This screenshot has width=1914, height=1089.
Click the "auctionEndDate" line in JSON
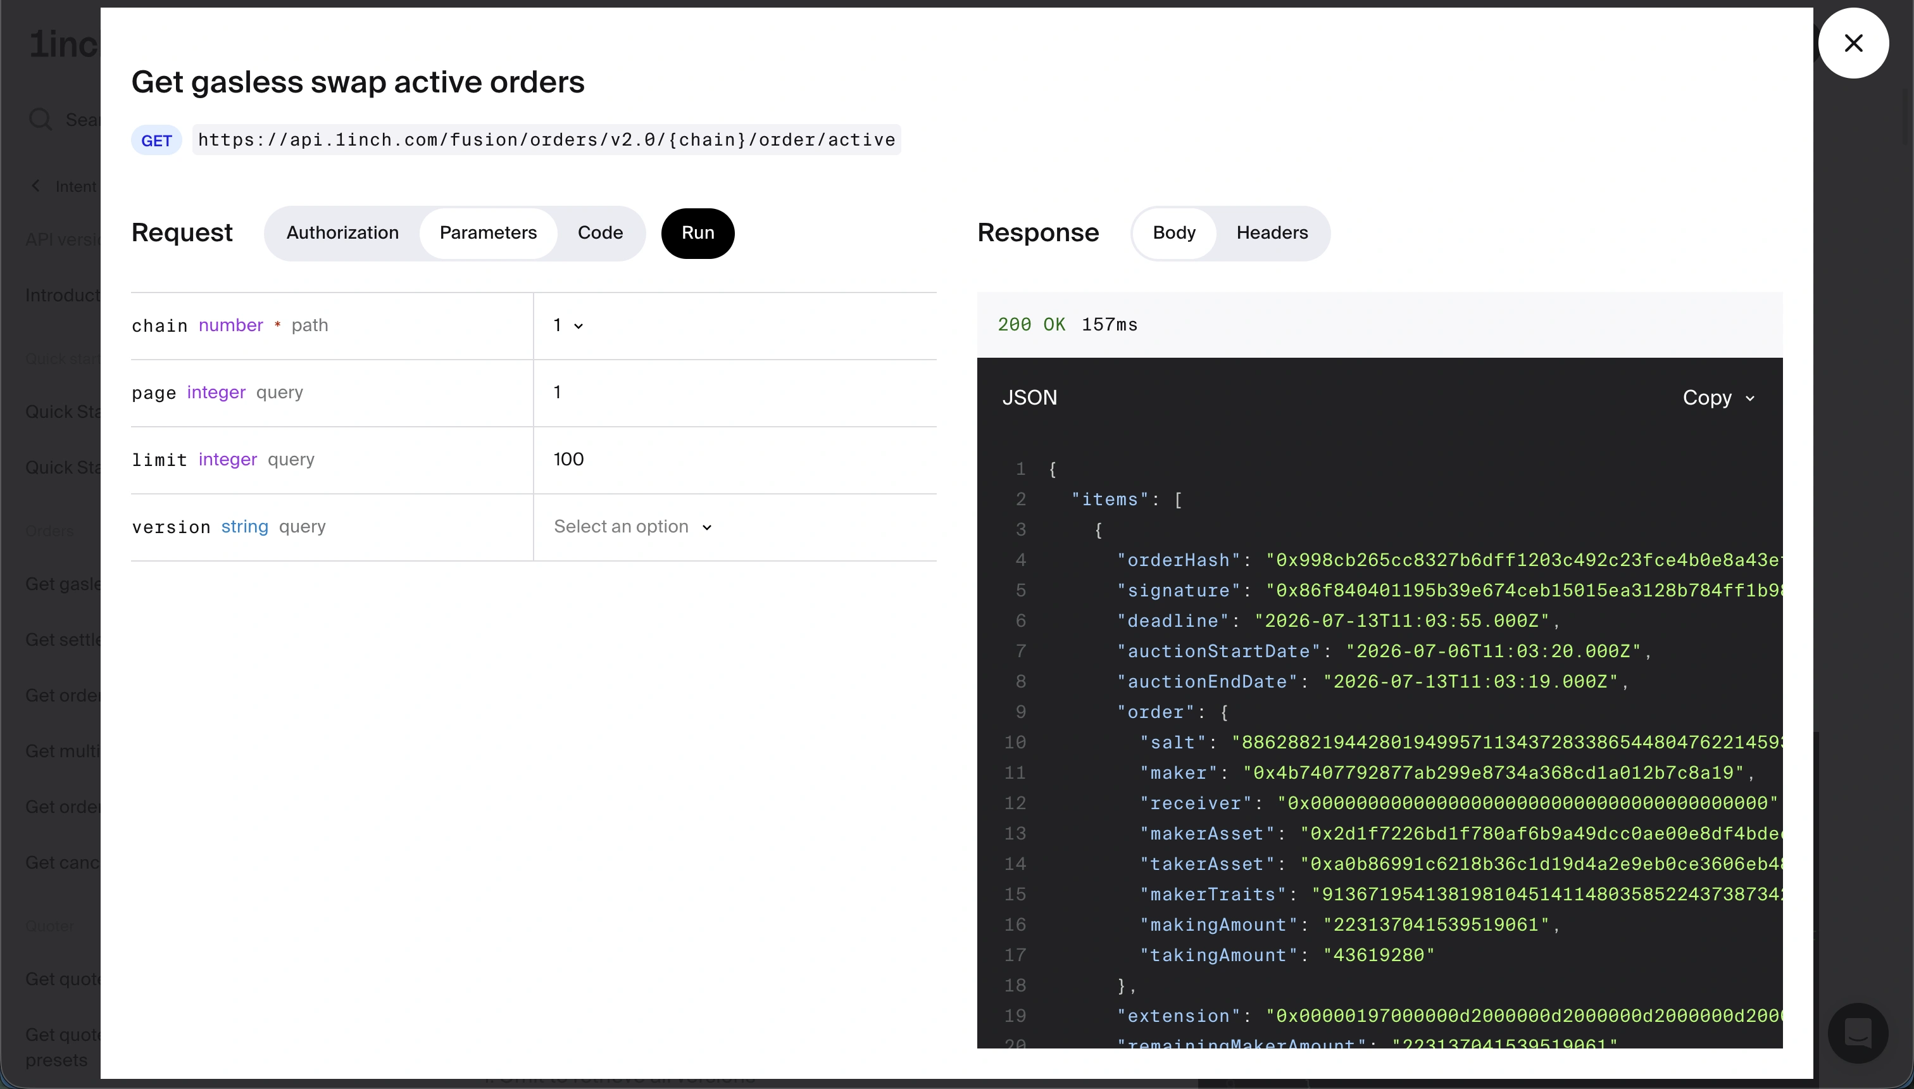[x=1373, y=682]
